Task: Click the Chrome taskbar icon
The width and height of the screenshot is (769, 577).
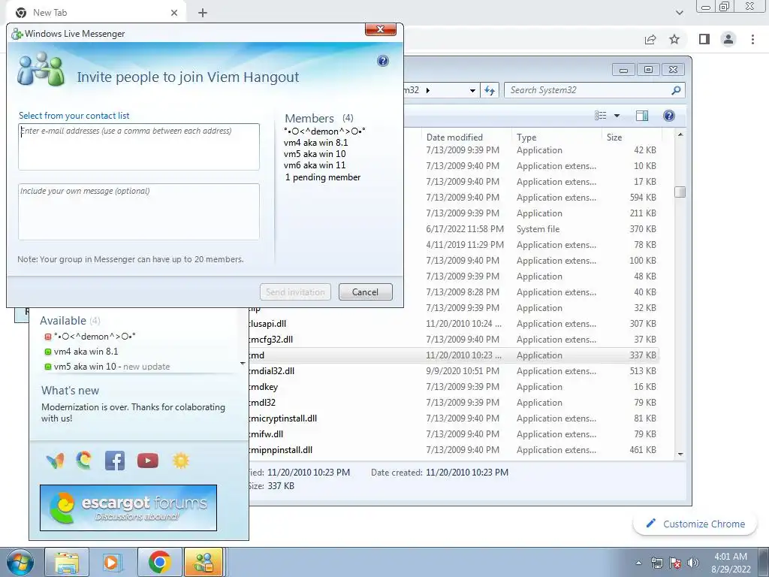Action: (x=159, y=562)
